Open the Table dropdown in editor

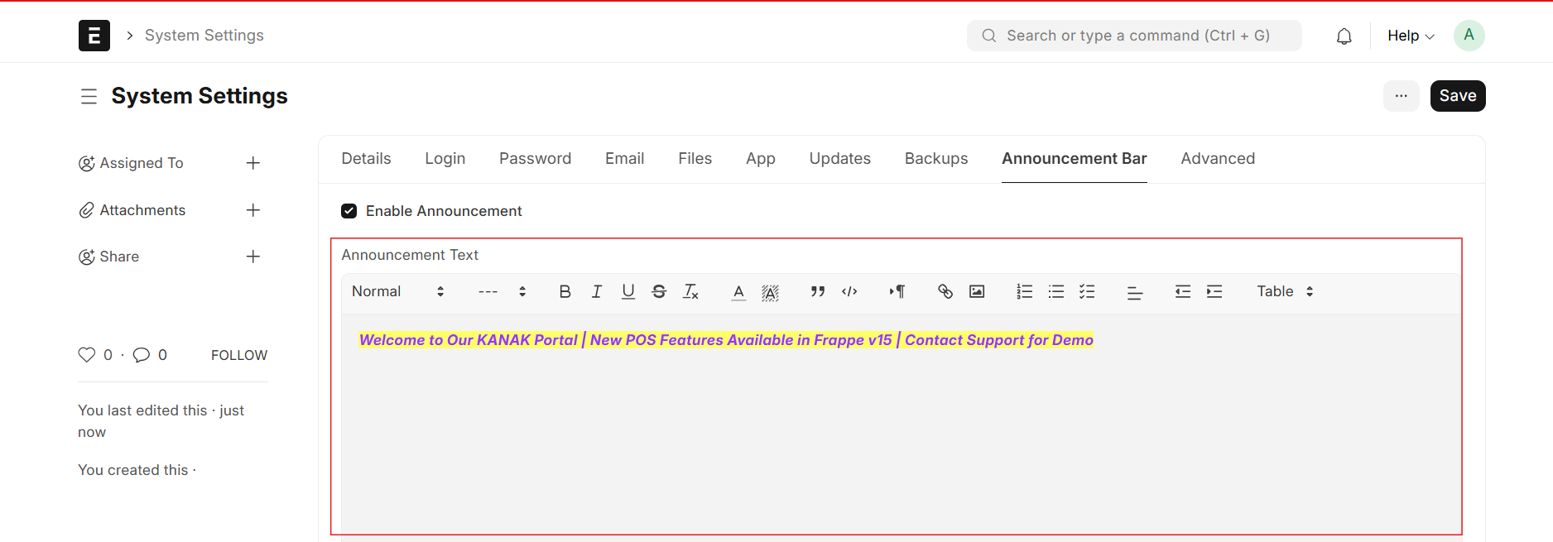point(1285,291)
